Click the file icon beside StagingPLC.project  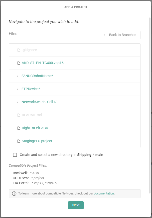(x=19, y=141)
